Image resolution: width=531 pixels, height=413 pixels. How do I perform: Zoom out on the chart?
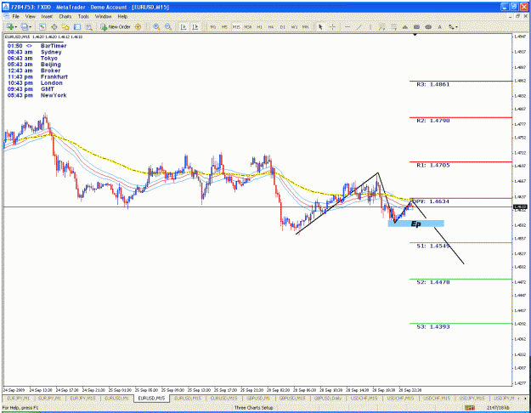[168, 26]
